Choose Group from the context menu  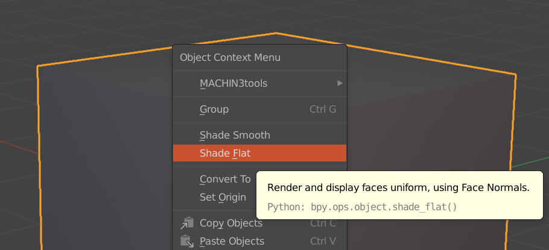point(259,110)
